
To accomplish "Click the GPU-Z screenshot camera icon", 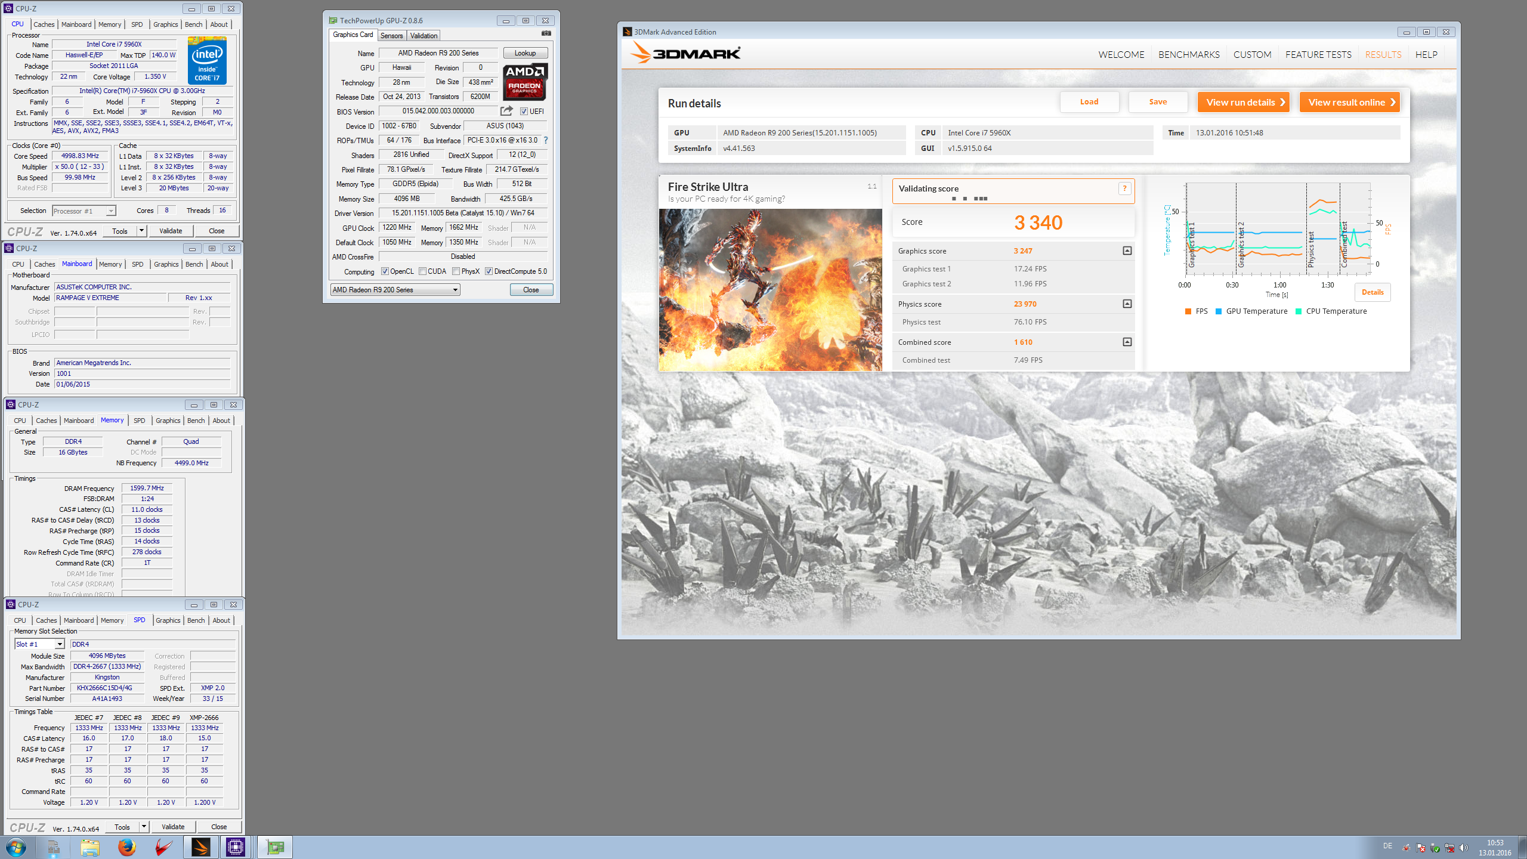I will 546,34.
